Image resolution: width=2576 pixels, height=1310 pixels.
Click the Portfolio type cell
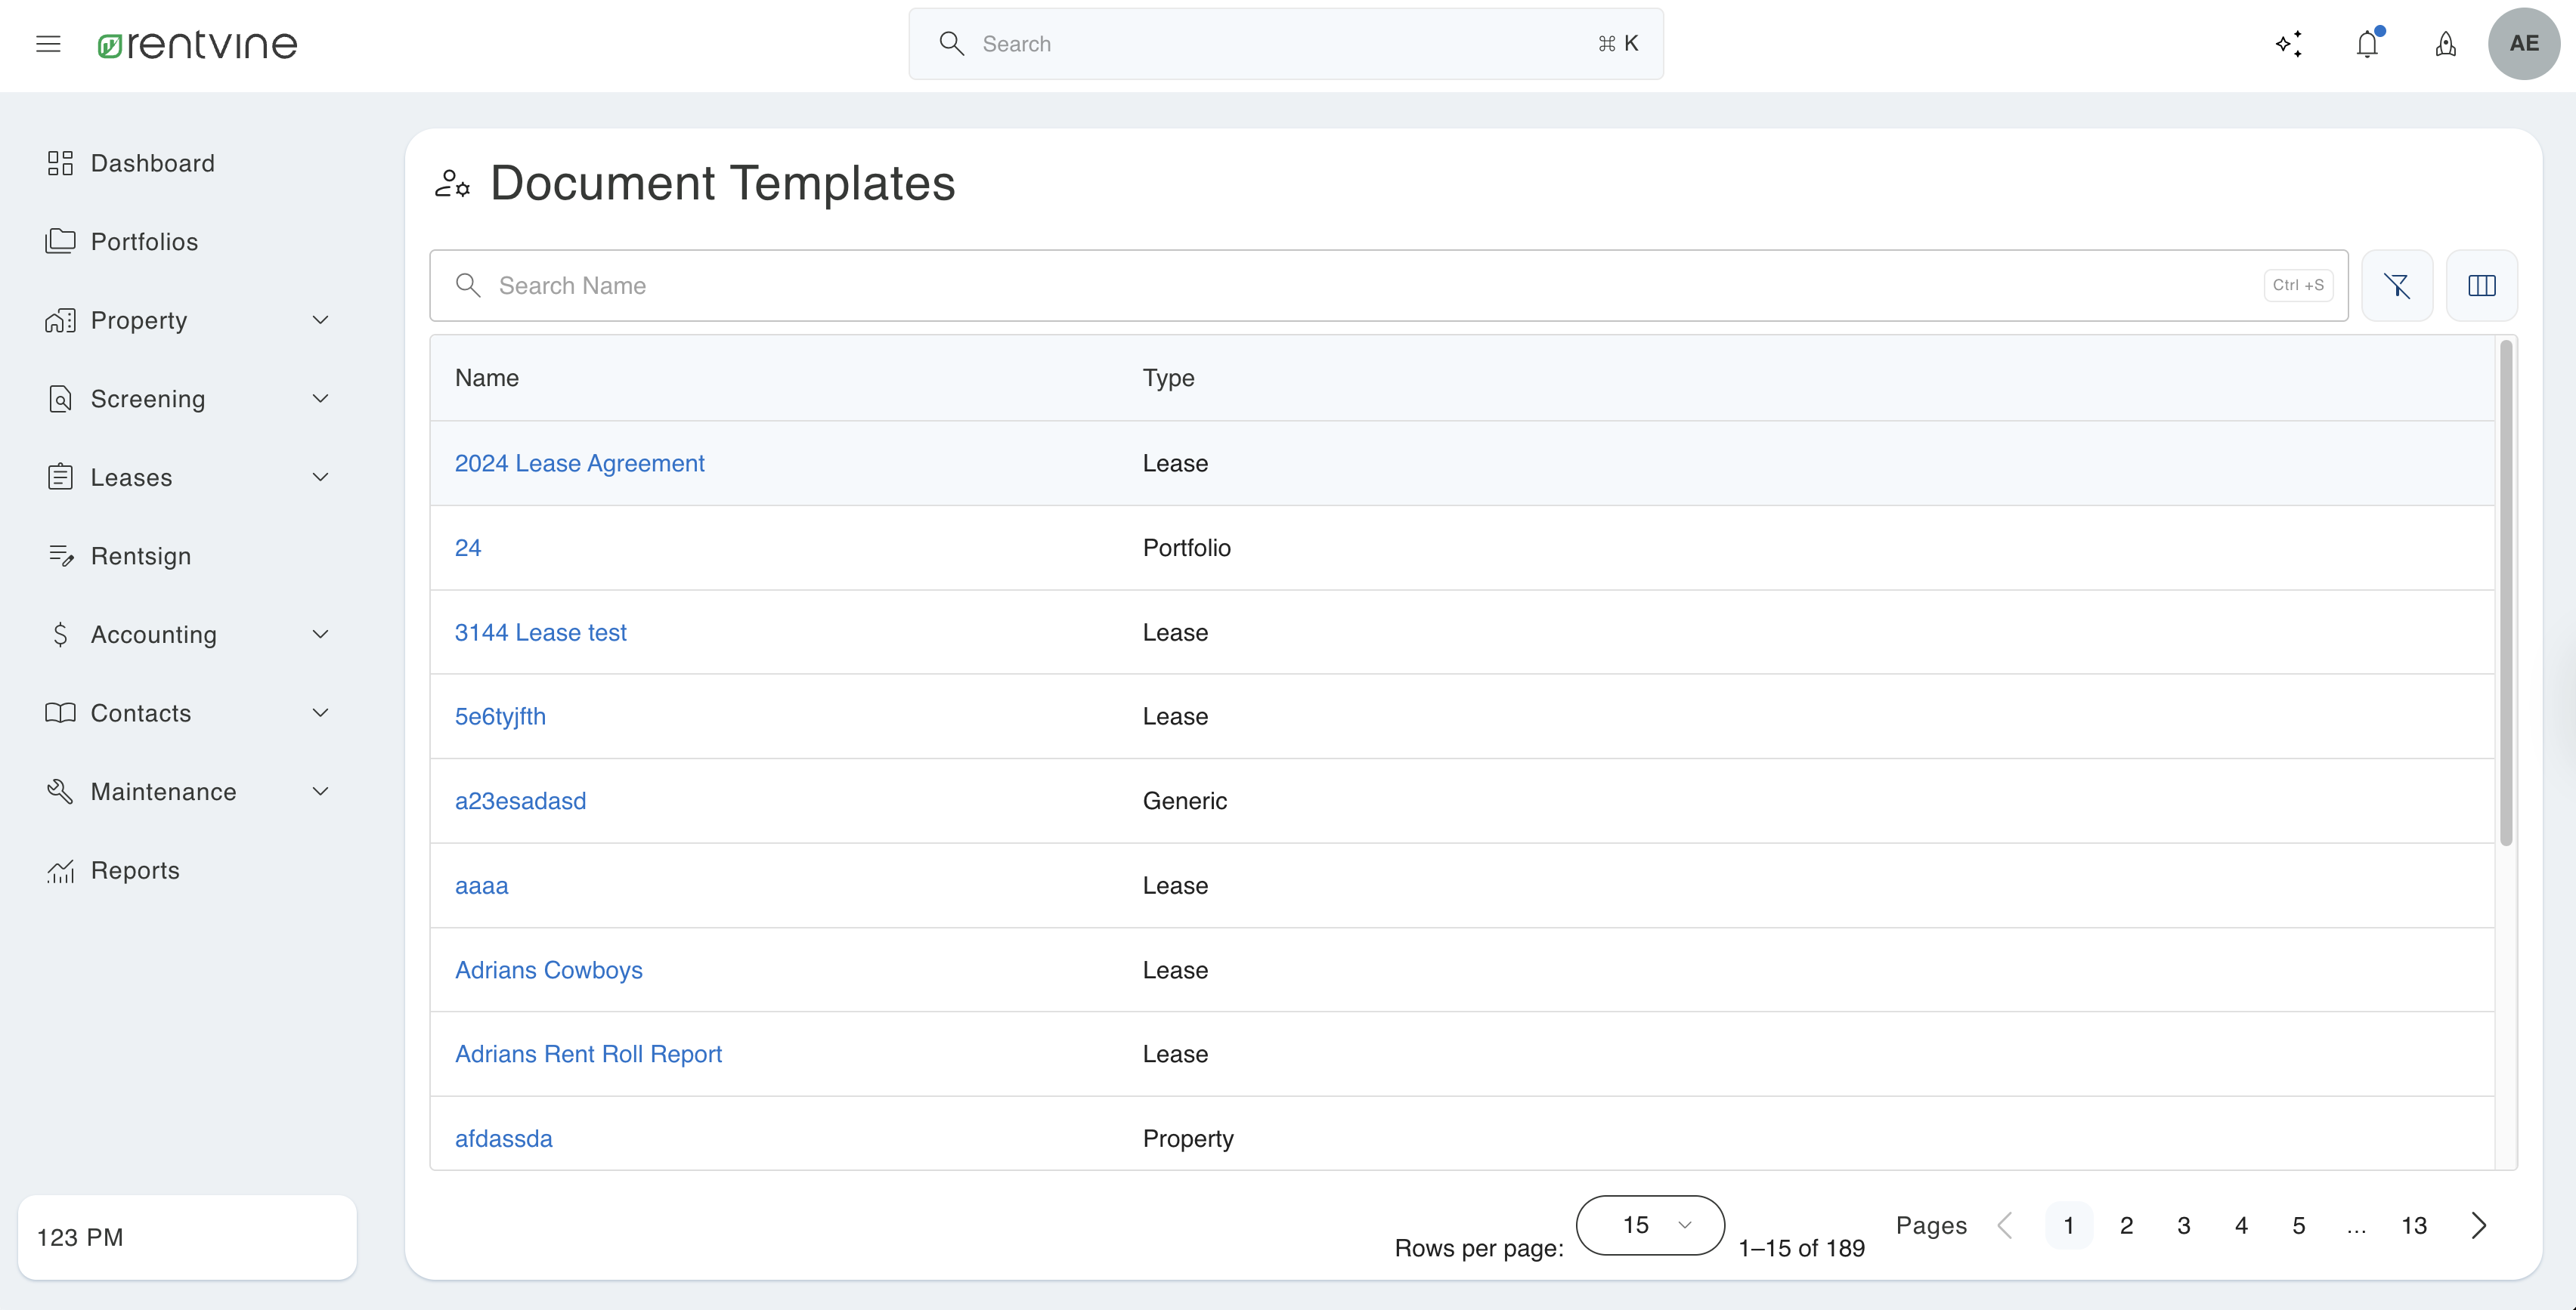click(x=1187, y=548)
